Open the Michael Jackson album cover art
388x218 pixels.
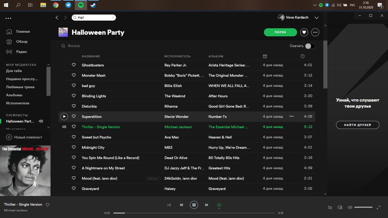click(25, 171)
